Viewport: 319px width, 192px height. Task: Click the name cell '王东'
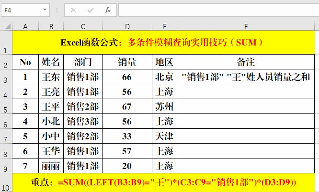51,77
